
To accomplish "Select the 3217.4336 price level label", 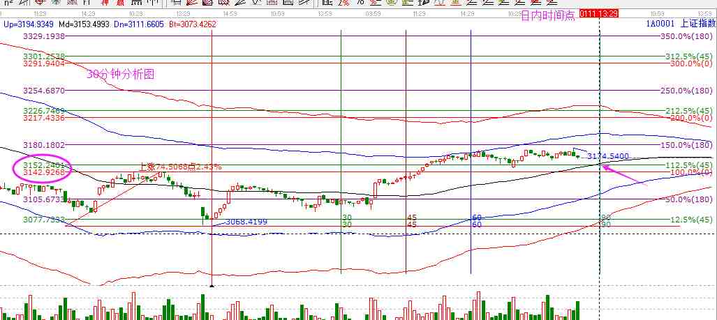I will click(x=45, y=118).
